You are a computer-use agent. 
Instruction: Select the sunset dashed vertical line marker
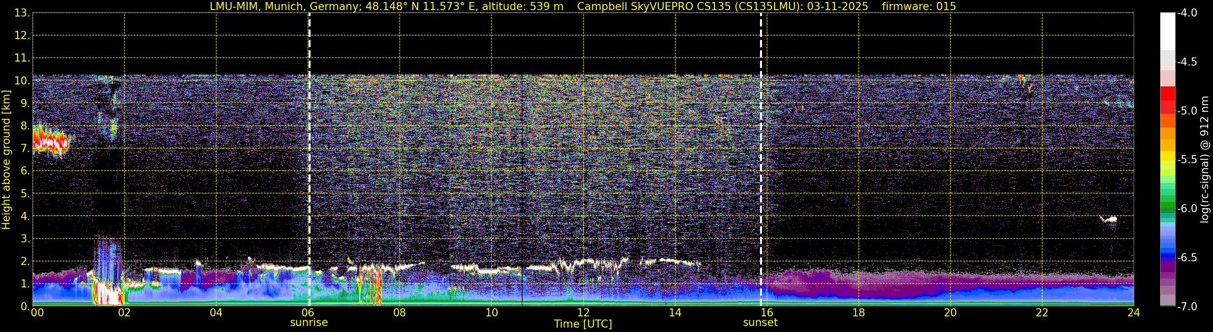761,160
